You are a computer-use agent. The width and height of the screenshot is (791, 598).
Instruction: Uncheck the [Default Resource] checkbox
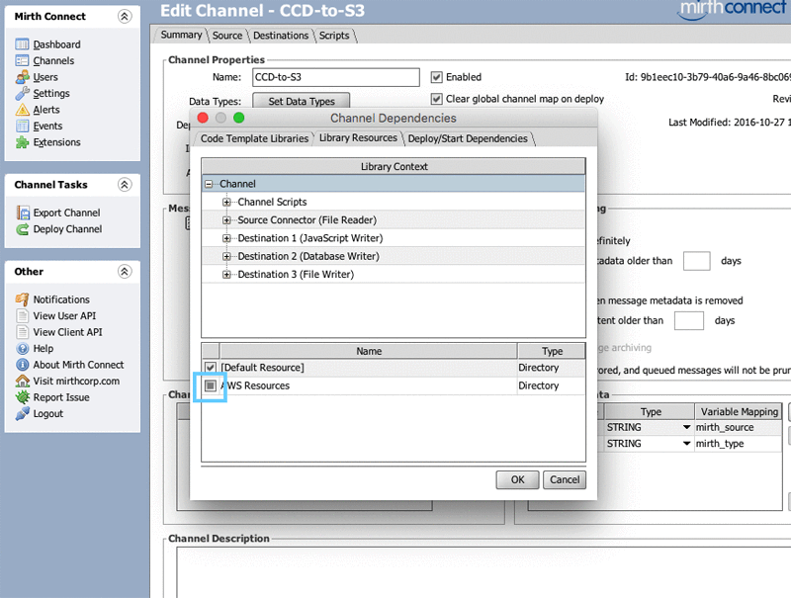click(x=211, y=368)
